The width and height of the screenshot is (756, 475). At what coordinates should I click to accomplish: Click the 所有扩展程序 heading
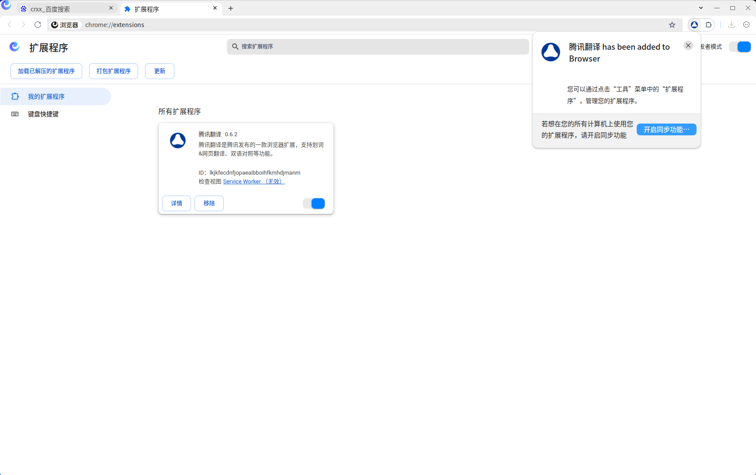tap(180, 112)
